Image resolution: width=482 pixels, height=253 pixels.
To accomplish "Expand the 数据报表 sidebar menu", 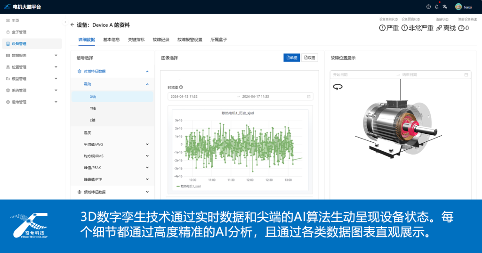I will (x=32, y=55).
